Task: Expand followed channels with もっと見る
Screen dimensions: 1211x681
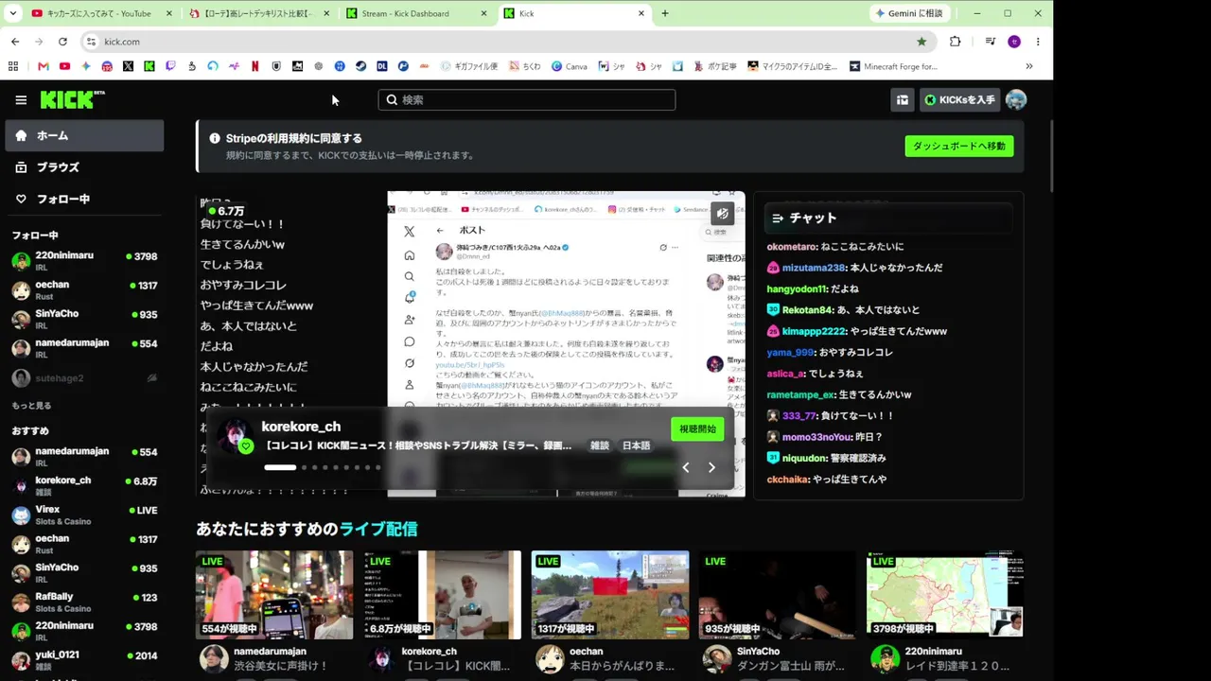Action: click(31, 406)
